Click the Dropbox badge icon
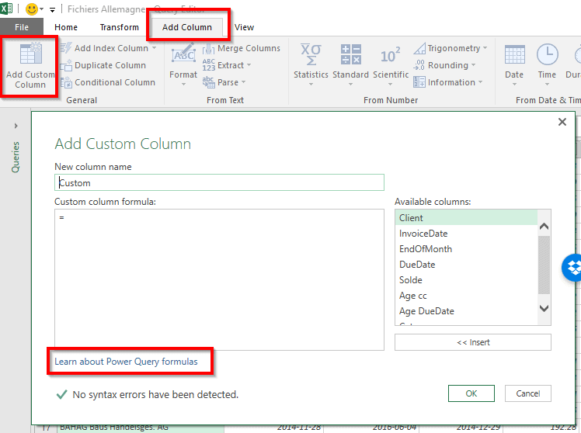Viewport: 581px width, 433px height. tap(573, 268)
